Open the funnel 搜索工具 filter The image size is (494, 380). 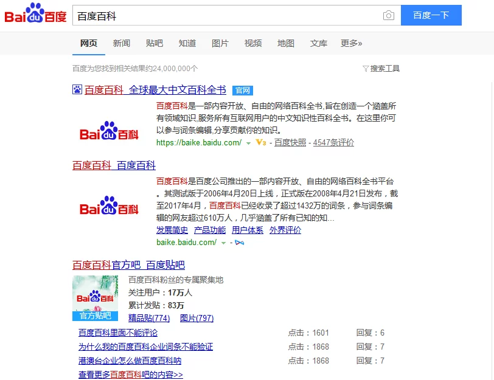381,69
